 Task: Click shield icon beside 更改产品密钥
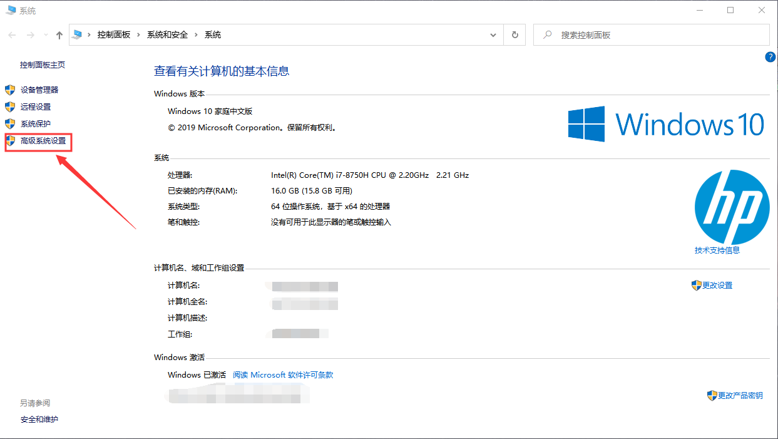coord(712,395)
